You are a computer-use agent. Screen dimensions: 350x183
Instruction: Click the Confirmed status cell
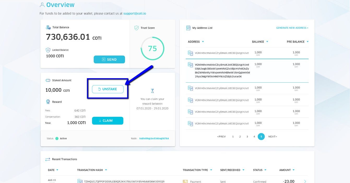coord(260,182)
